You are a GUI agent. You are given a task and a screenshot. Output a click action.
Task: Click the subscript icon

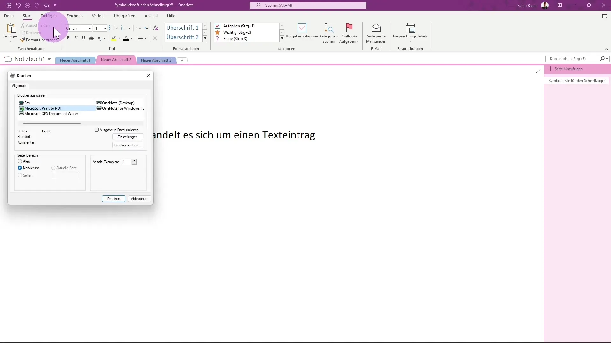click(x=99, y=38)
